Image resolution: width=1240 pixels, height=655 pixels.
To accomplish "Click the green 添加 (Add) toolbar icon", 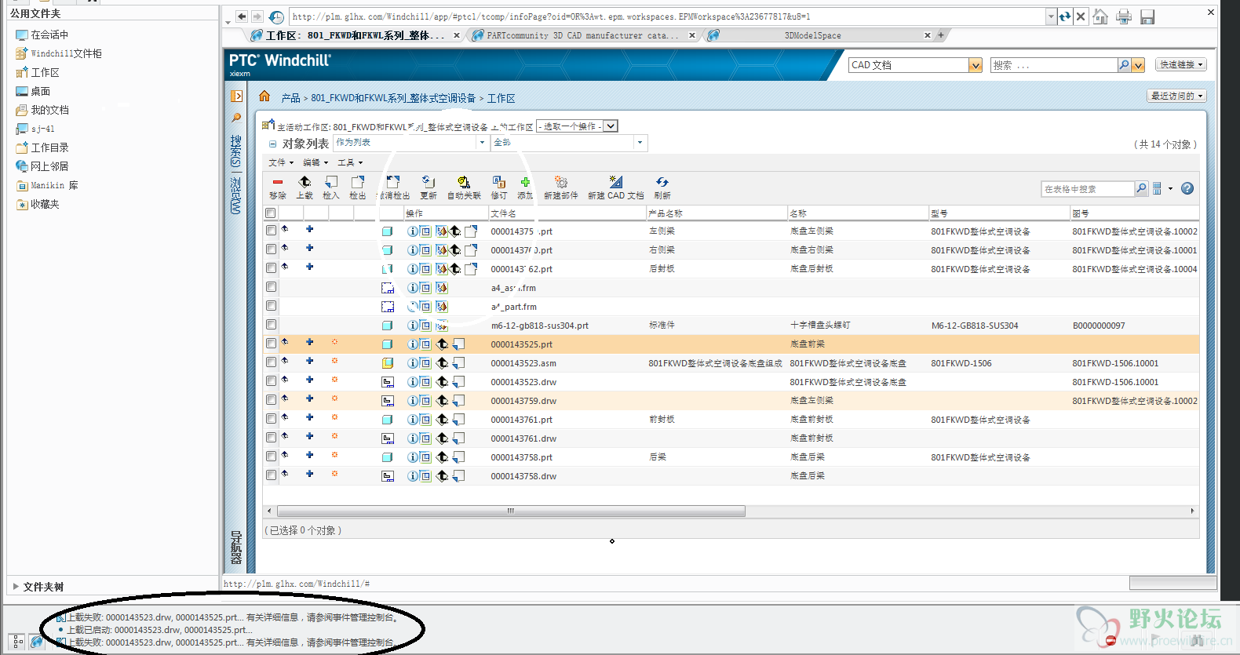I will click(x=525, y=182).
